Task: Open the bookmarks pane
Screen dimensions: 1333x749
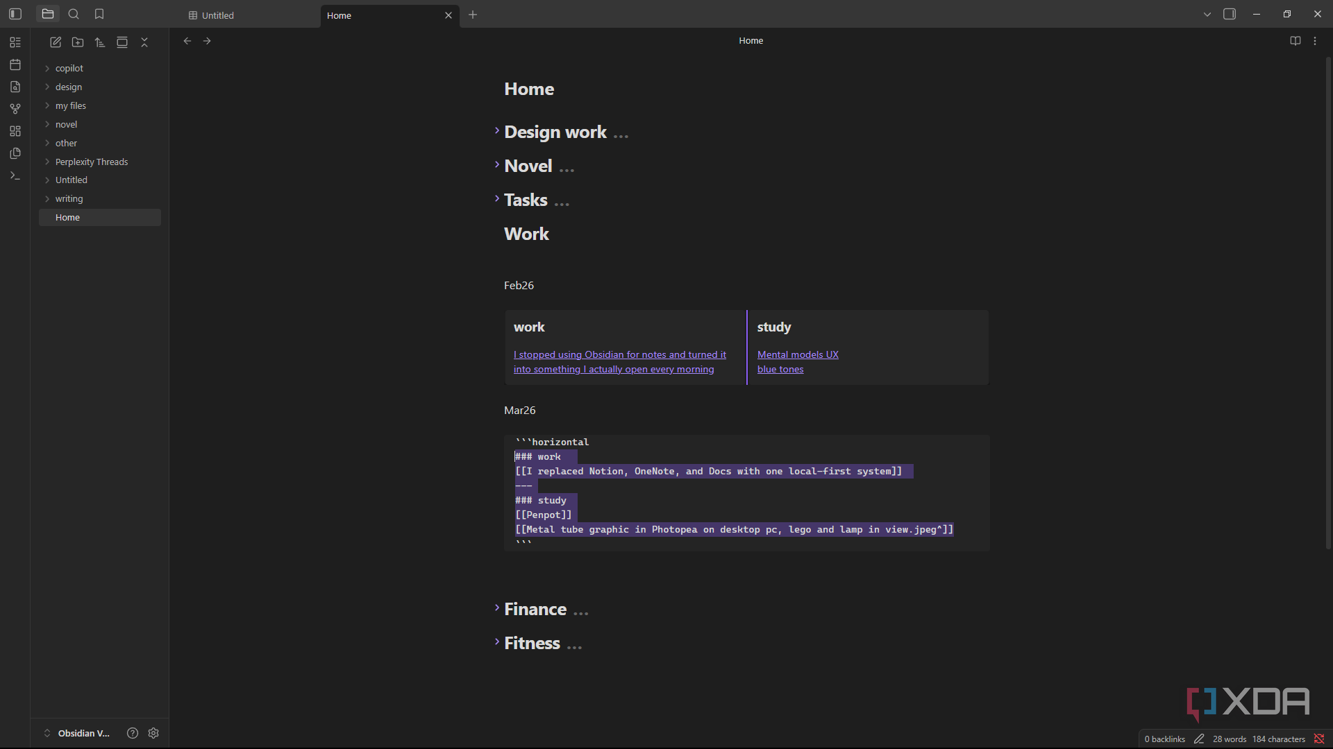Action: (99, 14)
